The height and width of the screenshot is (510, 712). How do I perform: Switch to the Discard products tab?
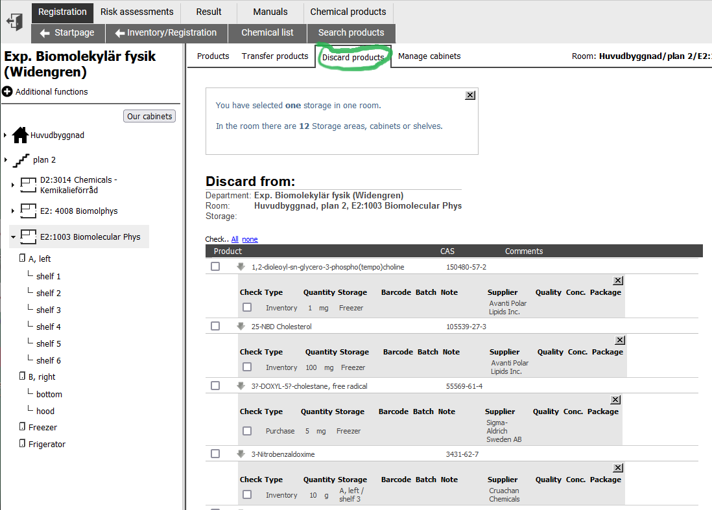(x=353, y=57)
